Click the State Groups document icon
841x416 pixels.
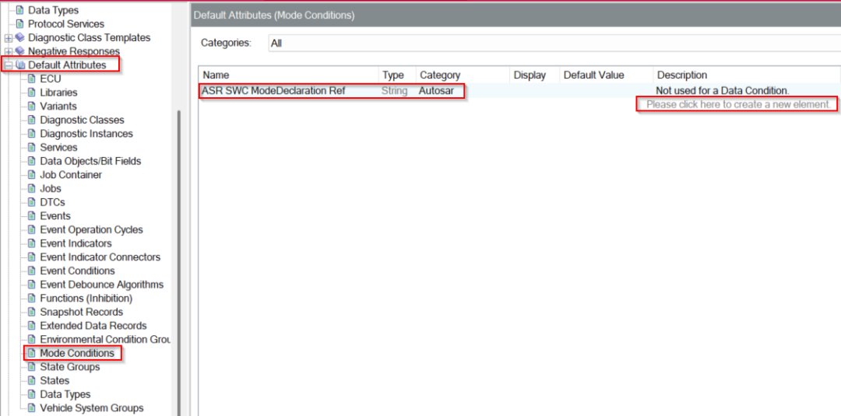tap(32, 367)
